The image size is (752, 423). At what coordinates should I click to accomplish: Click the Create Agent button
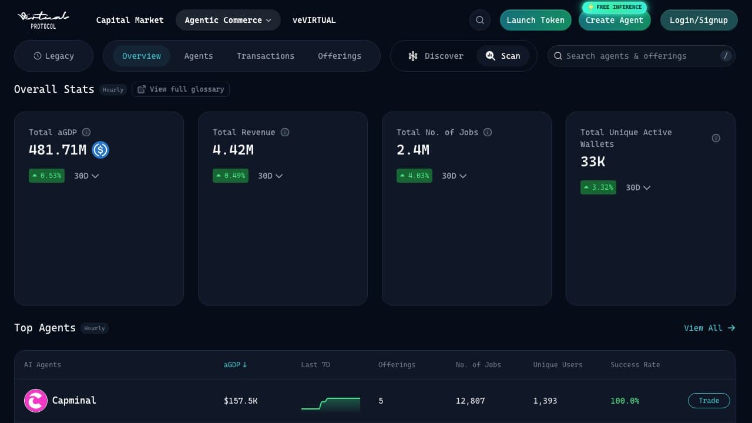(615, 20)
